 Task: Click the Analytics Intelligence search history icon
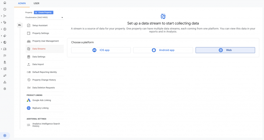coord(29,125)
